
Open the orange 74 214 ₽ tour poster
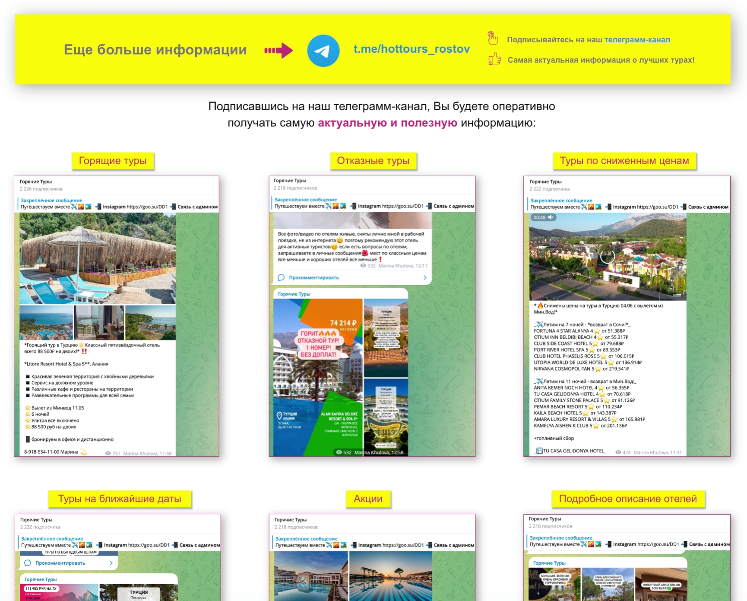coord(318,377)
